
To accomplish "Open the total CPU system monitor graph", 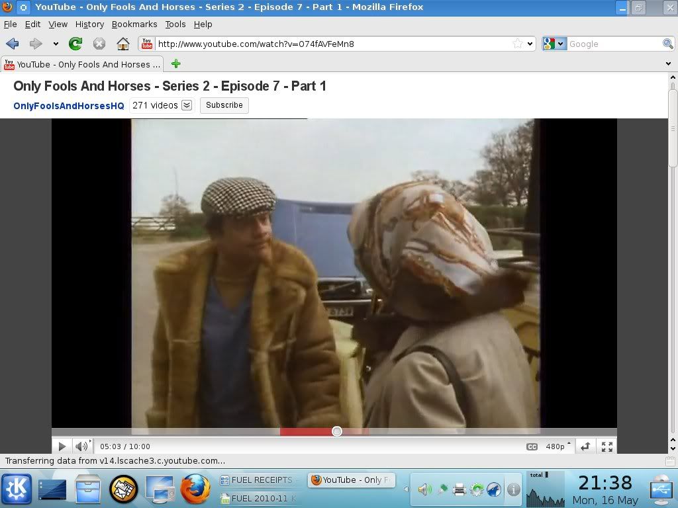I will (x=546, y=489).
